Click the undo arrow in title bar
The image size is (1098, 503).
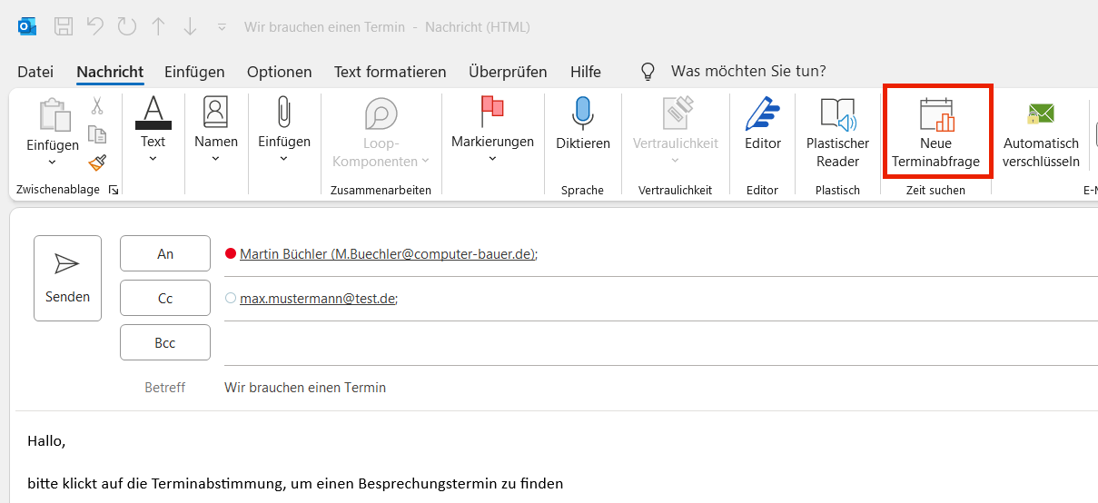click(96, 26)
